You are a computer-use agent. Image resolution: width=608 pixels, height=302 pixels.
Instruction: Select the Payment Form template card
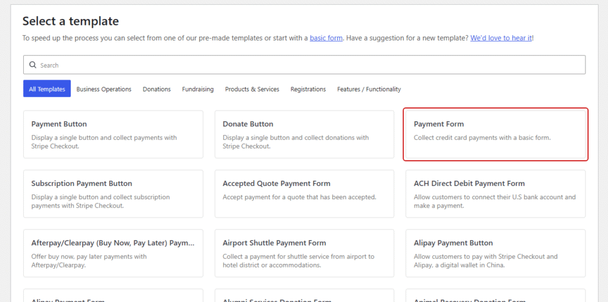496,134
